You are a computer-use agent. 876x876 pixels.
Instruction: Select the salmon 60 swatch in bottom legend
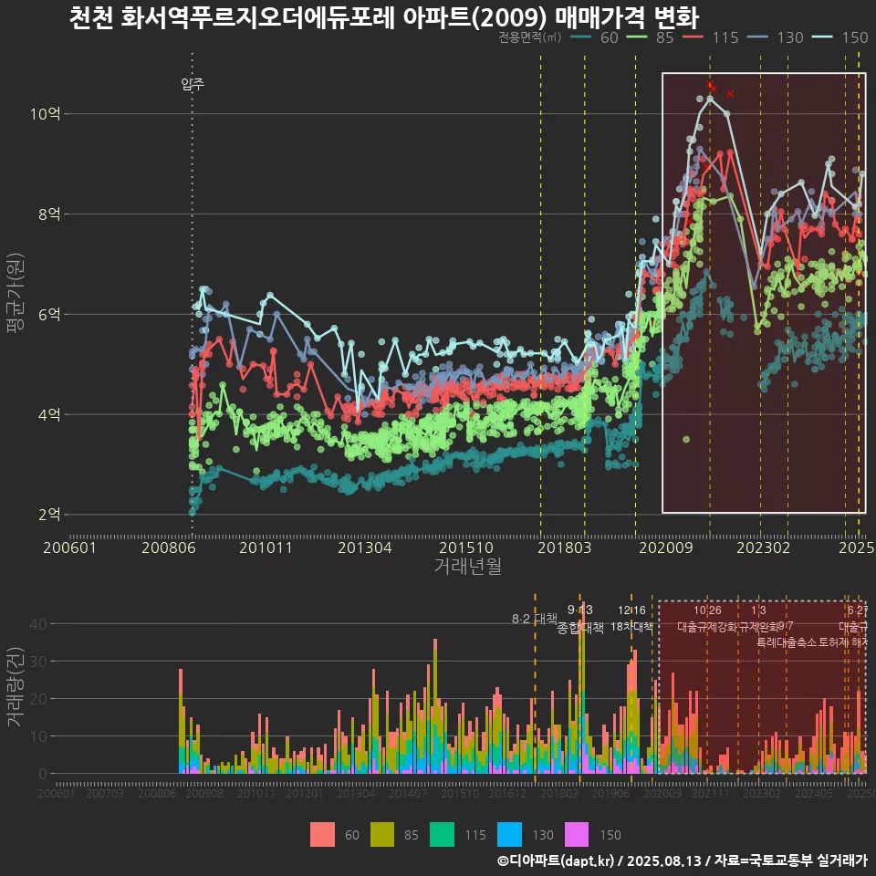tap(322, 835)
